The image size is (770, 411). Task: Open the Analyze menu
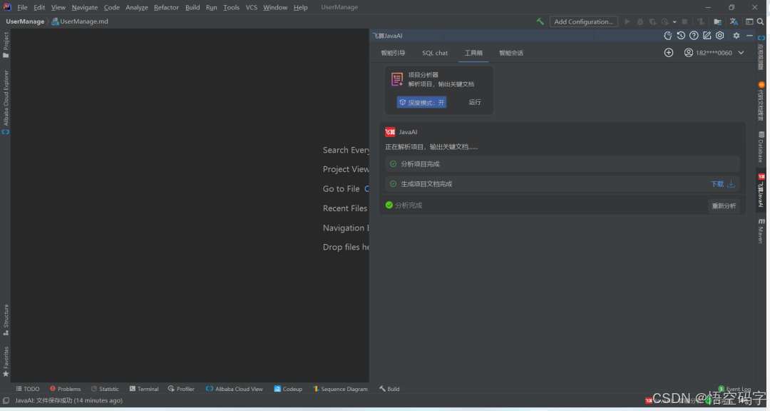(136, 7)
